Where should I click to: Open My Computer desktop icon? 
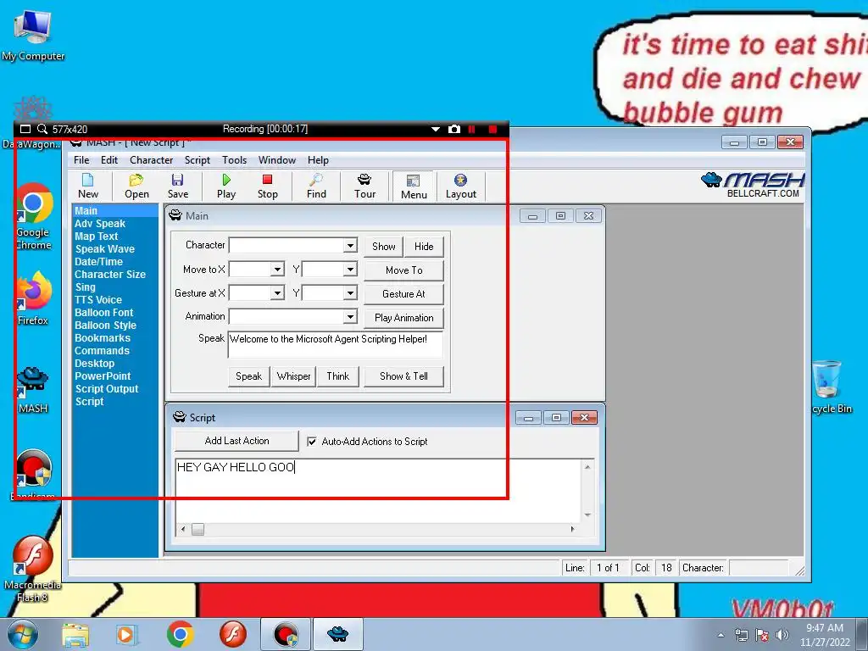(33, 36)
